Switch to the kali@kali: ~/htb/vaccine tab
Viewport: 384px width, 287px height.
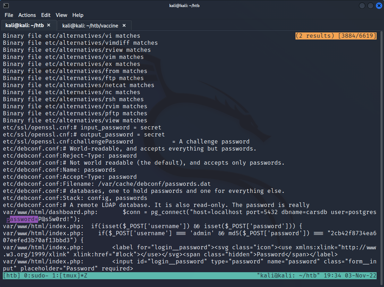click(91, 25)
